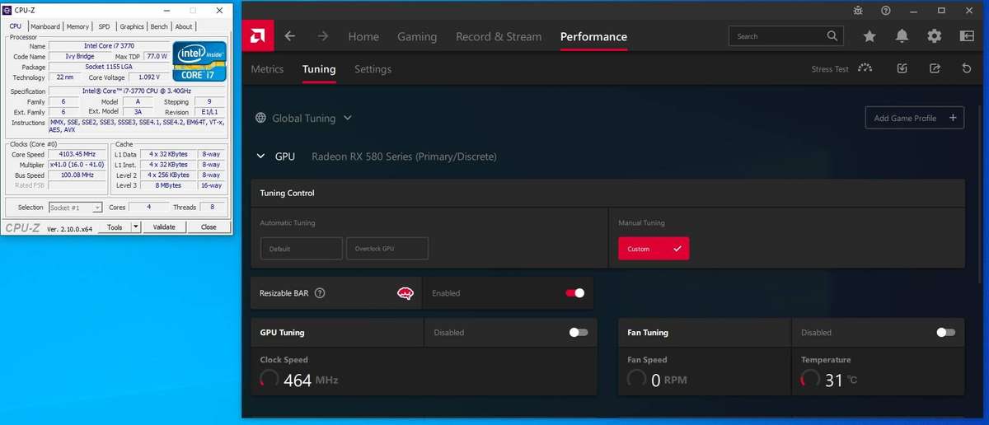989x425 pixels.
Task: Enable the GPU Tuning toggle
Action: [x=578, y=333]
